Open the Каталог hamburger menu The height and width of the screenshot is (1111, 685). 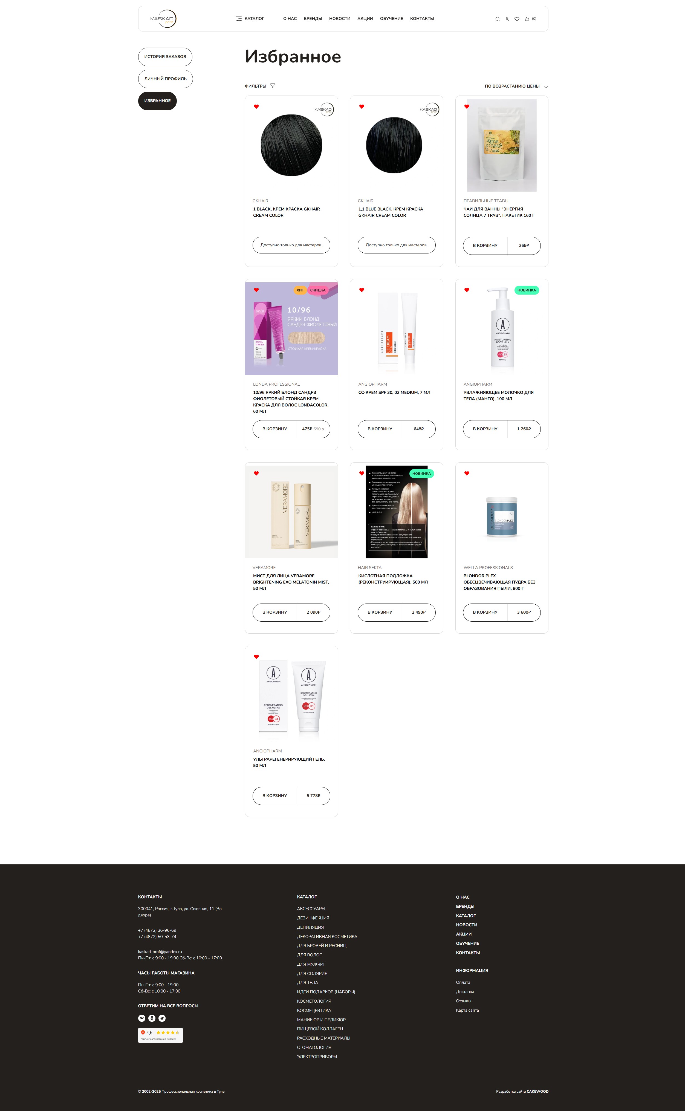[x=250, y=19]
